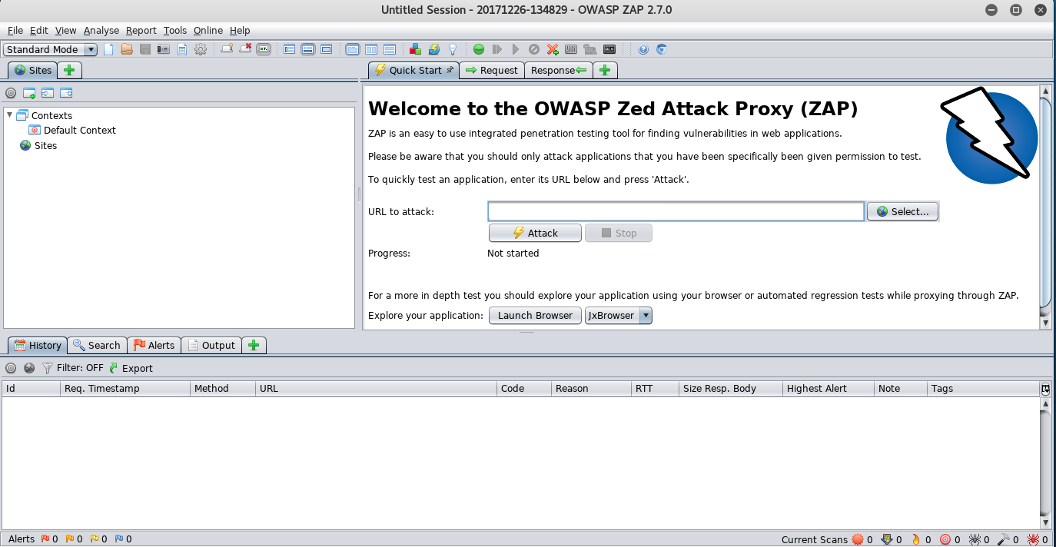
Task: Click the Import Context icon in Sites panel
Action: tap(48, 93)
